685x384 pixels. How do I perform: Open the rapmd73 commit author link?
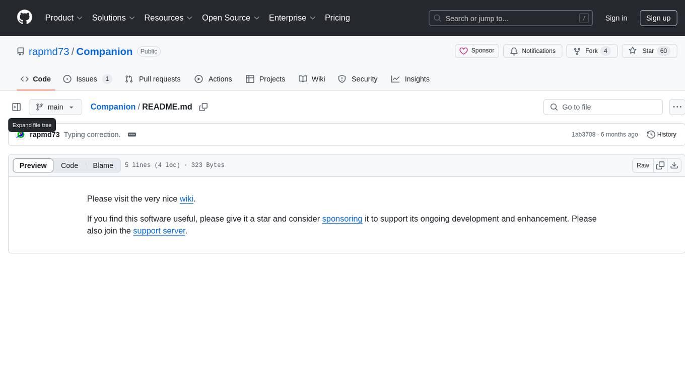[x=45, y=135]
